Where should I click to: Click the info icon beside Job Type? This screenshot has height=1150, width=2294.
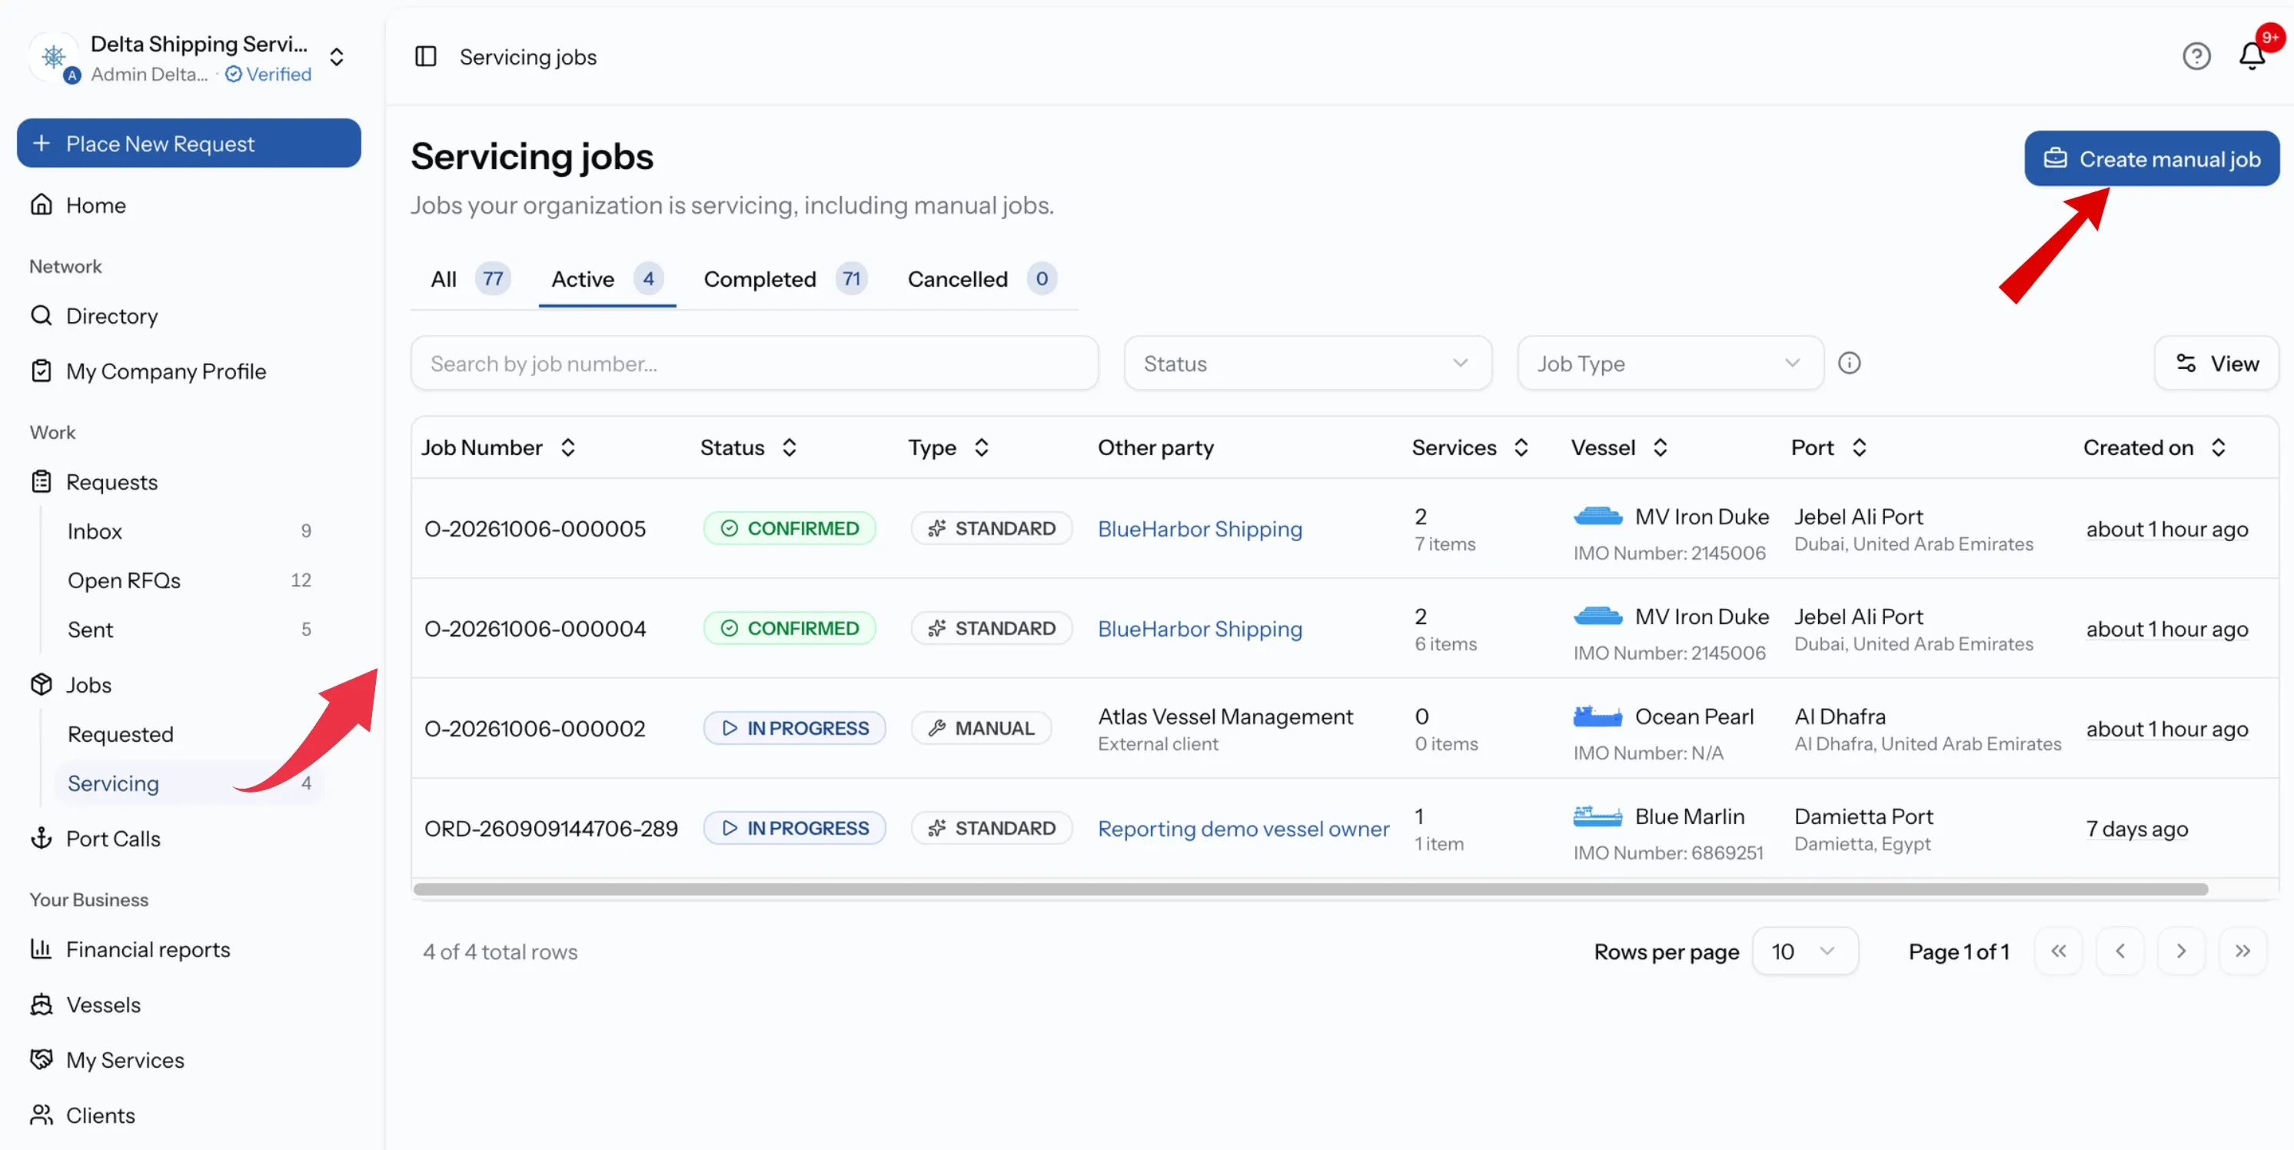(1849, 363)
